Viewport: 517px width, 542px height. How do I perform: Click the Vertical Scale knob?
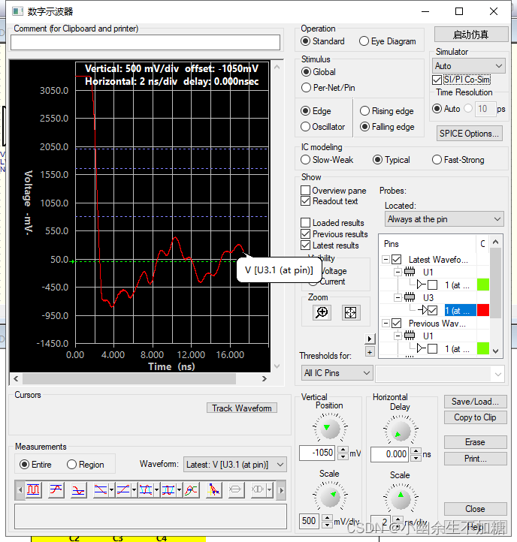(x=329, y=495)
